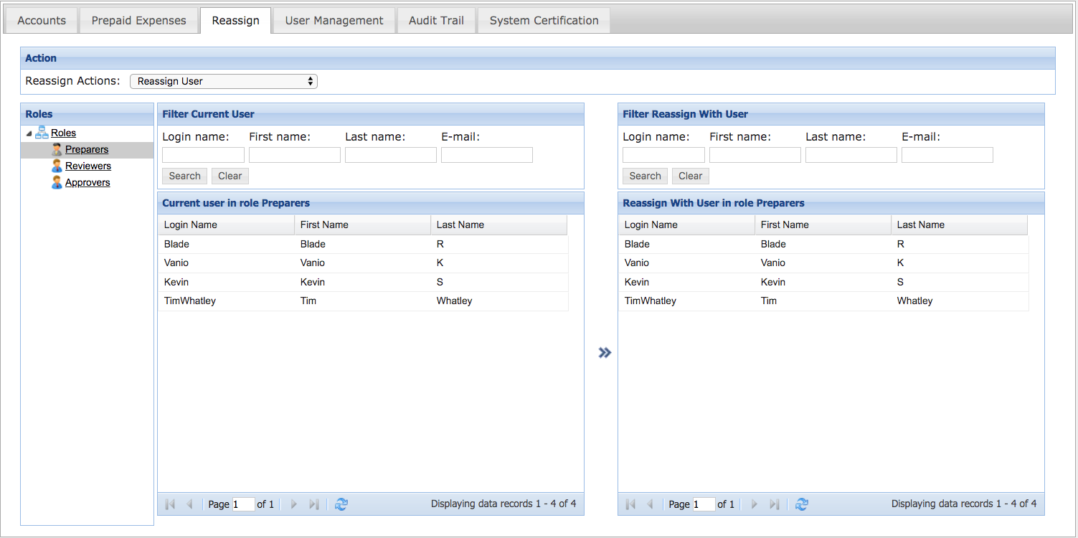The image size is (1078, 538).
Task: Open the Audit Trail tab
Action: (436, 20)
